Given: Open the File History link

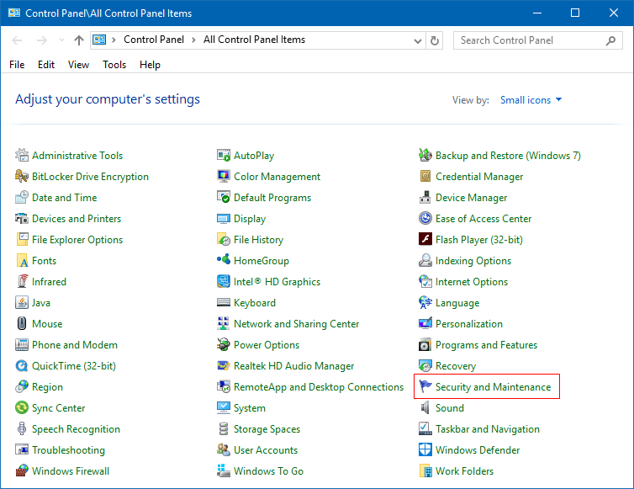Looking at the screenshot, I should click(258, 240).
